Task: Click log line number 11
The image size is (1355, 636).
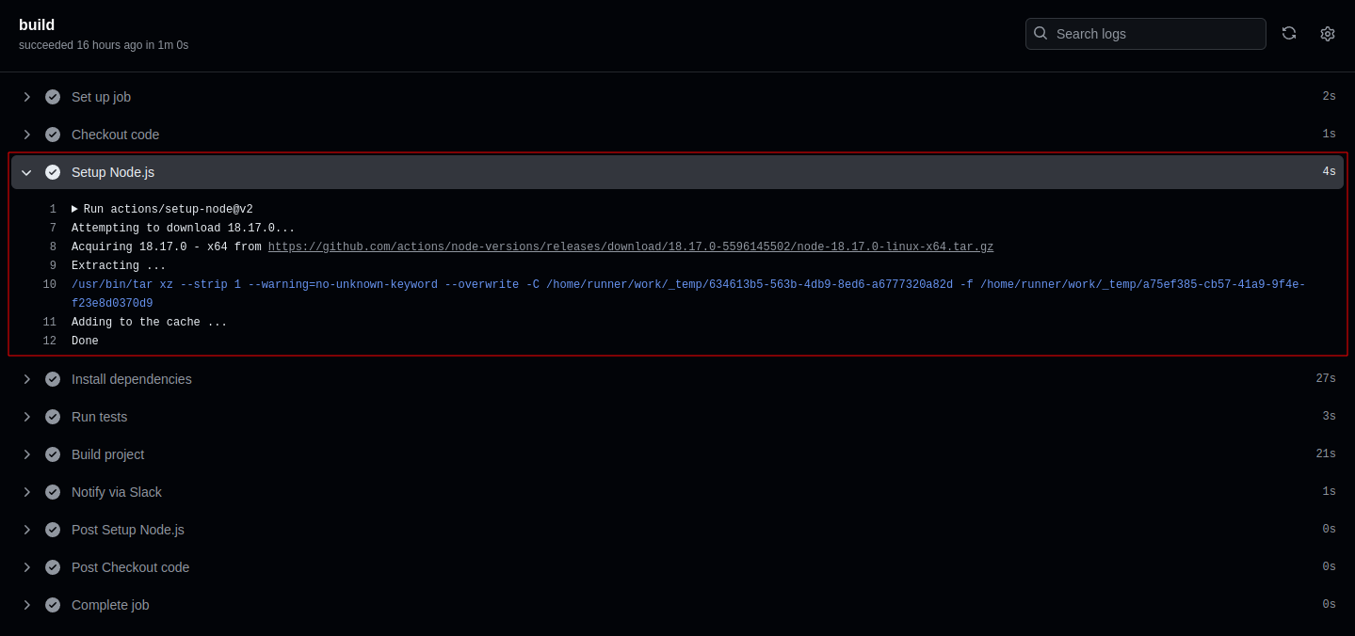Action: click(x=50, y=322)
